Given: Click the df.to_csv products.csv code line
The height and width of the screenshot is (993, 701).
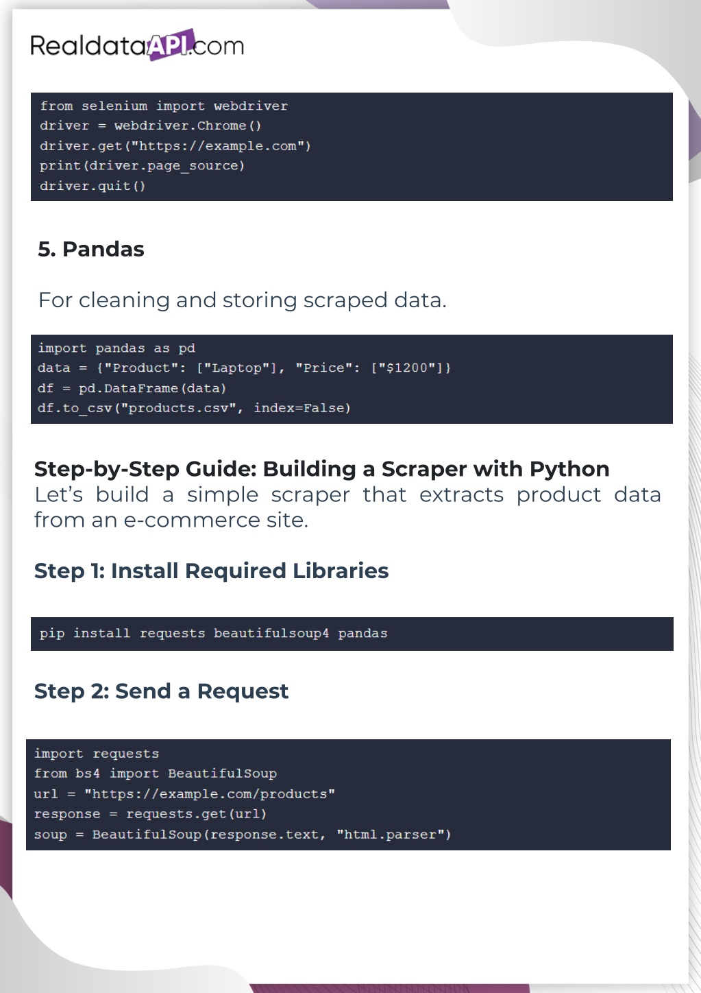Looking at the screenshot, I should 194,408.
